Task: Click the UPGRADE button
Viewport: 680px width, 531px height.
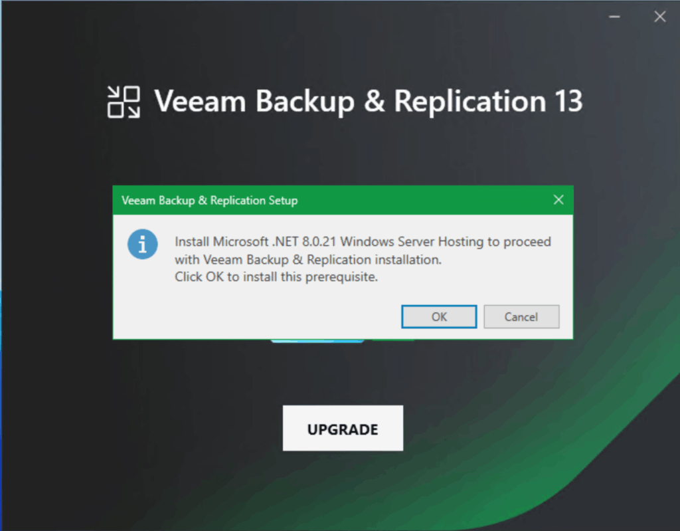Action: pyautogui.click(x=343, y=429)
